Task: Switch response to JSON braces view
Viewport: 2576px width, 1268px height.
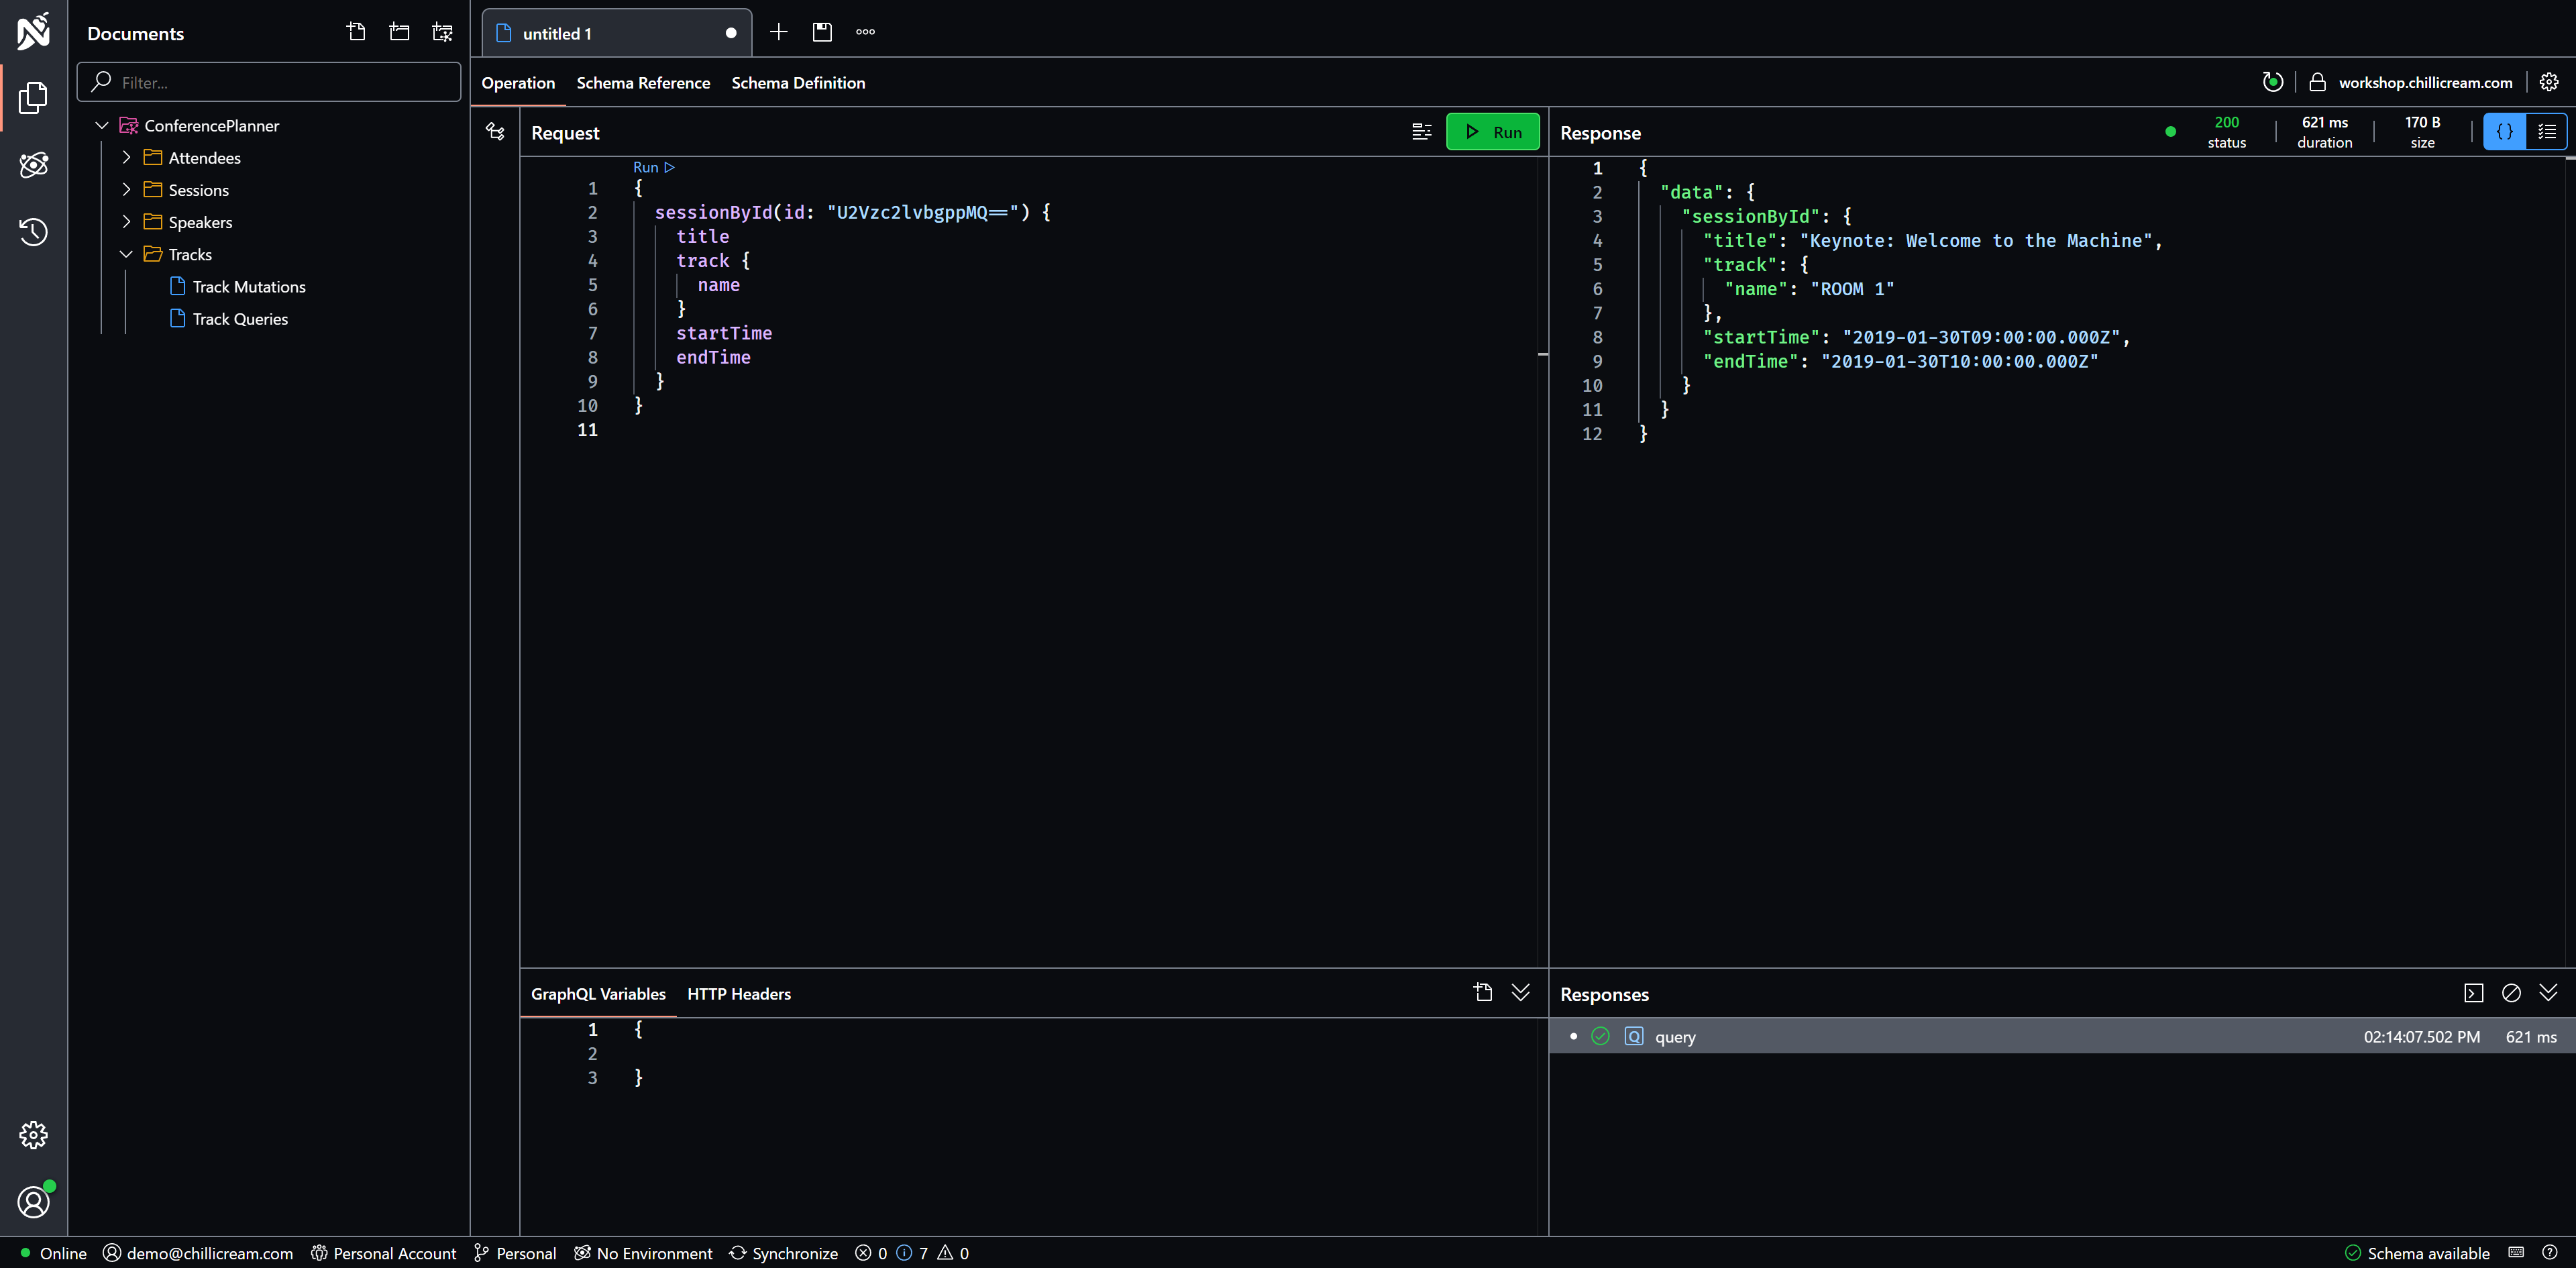Action: [x=2504, y=132]
